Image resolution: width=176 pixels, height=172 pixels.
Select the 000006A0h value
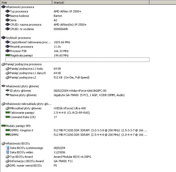tap(61, 29)
